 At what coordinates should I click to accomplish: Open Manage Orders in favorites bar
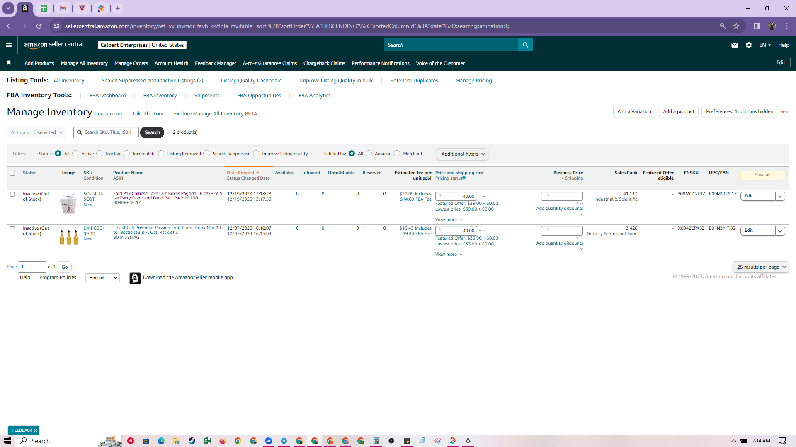(x=131, y=63)
